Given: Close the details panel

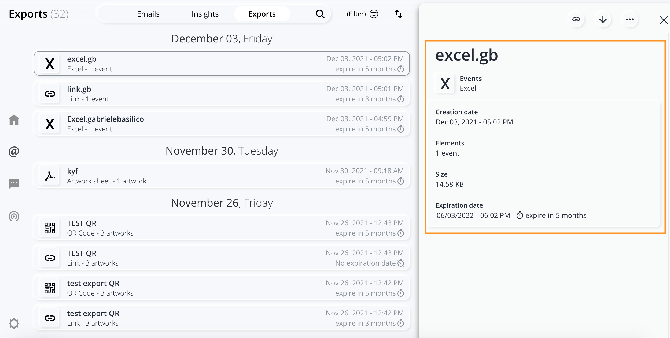Looking at the screenshot, I should coord(664,20).
